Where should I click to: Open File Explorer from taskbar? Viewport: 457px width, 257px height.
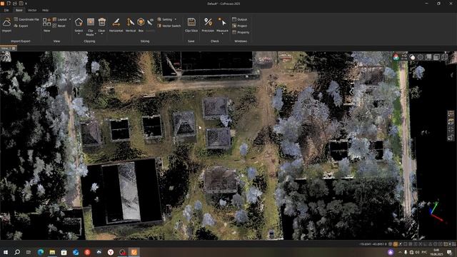point(52,252)
